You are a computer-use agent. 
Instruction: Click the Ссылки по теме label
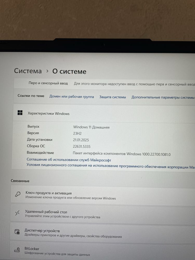point(31,96)
